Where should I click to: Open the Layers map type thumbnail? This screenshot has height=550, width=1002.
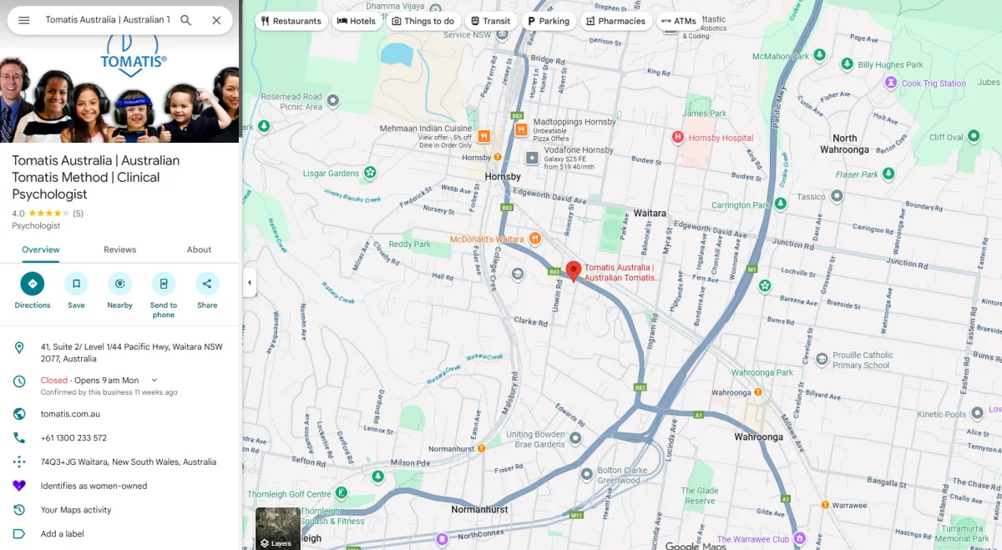(278, 528)
